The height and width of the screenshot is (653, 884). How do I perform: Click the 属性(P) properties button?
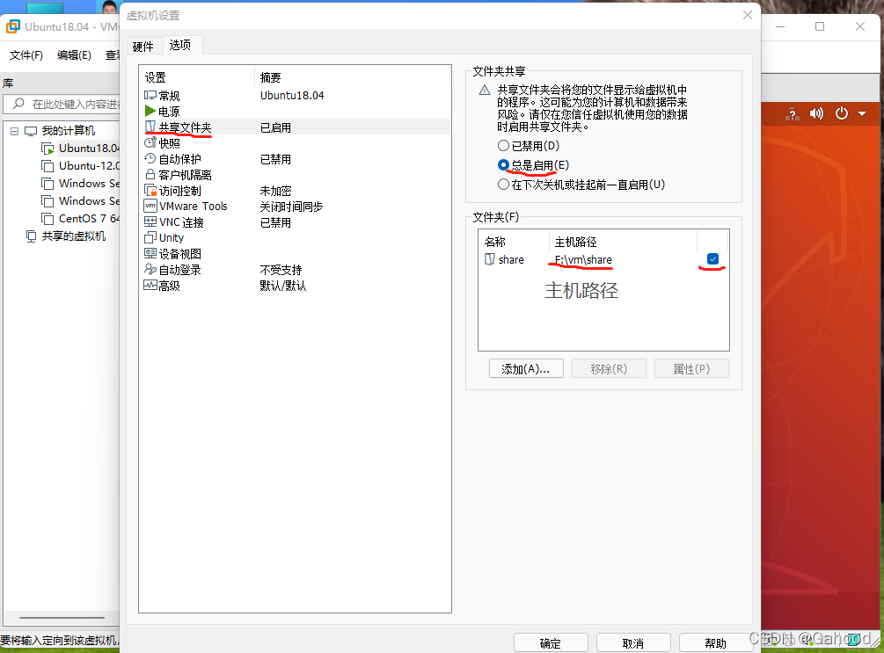point(691,368)
